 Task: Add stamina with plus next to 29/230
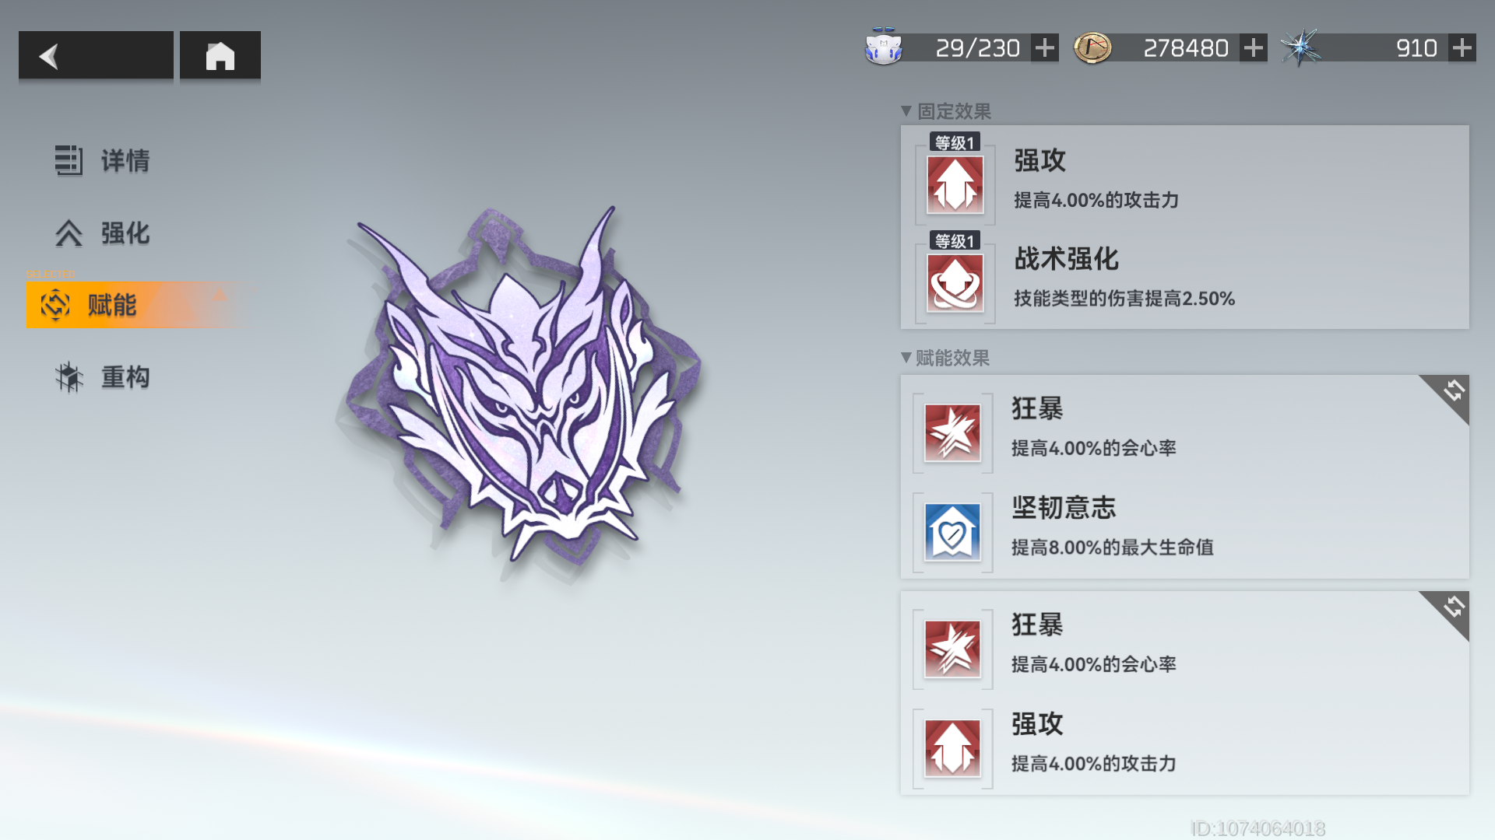pyautogui.click(x=1045, y=48)
